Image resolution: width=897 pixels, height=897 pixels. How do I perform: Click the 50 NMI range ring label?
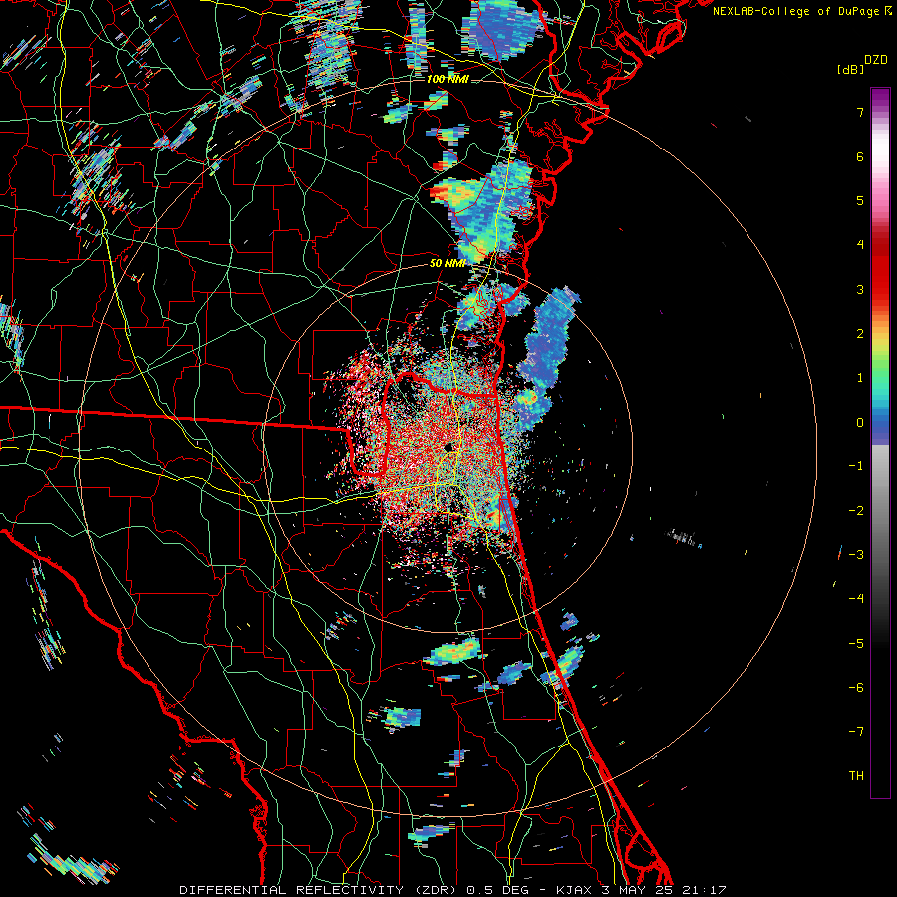448,263
